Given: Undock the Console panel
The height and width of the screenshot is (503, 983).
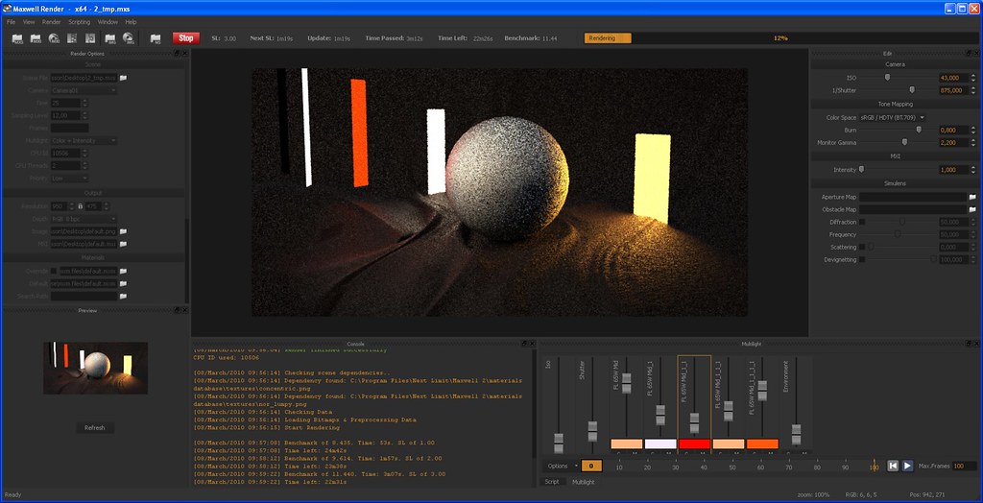Looking at the screenshot, I should tap(525, 344).
